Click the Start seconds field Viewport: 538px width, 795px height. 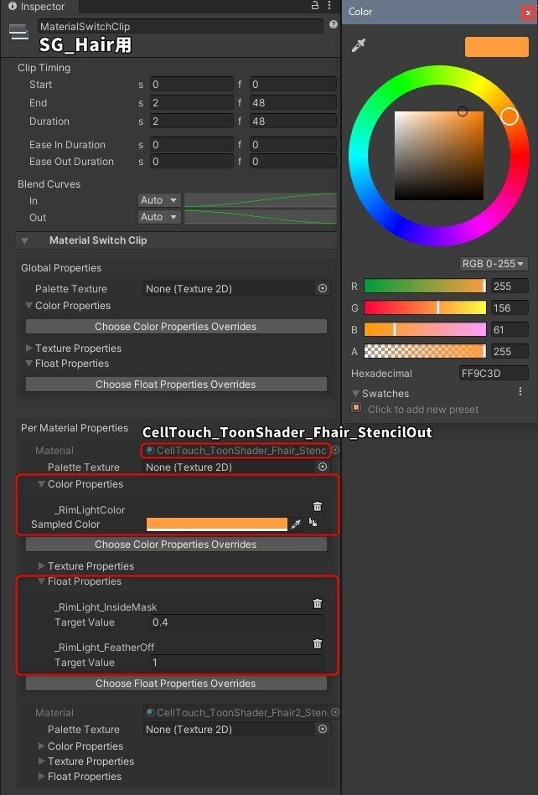(x=192, y=84)
